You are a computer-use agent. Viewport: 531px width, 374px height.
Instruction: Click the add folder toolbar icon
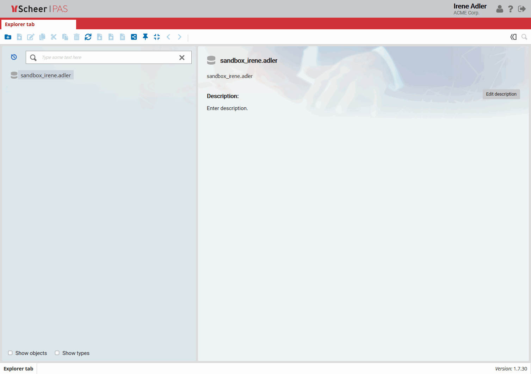pos(8,37)
